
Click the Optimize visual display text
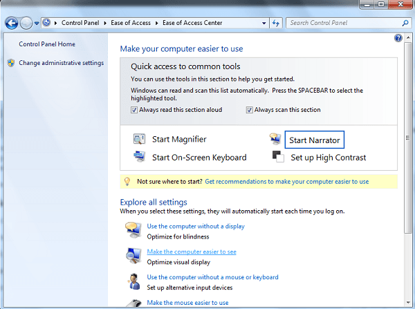pyautogui.click(x=178, y=262)
